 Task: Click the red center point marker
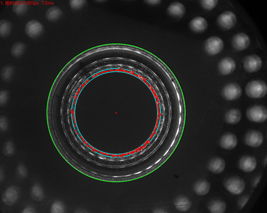116,113
